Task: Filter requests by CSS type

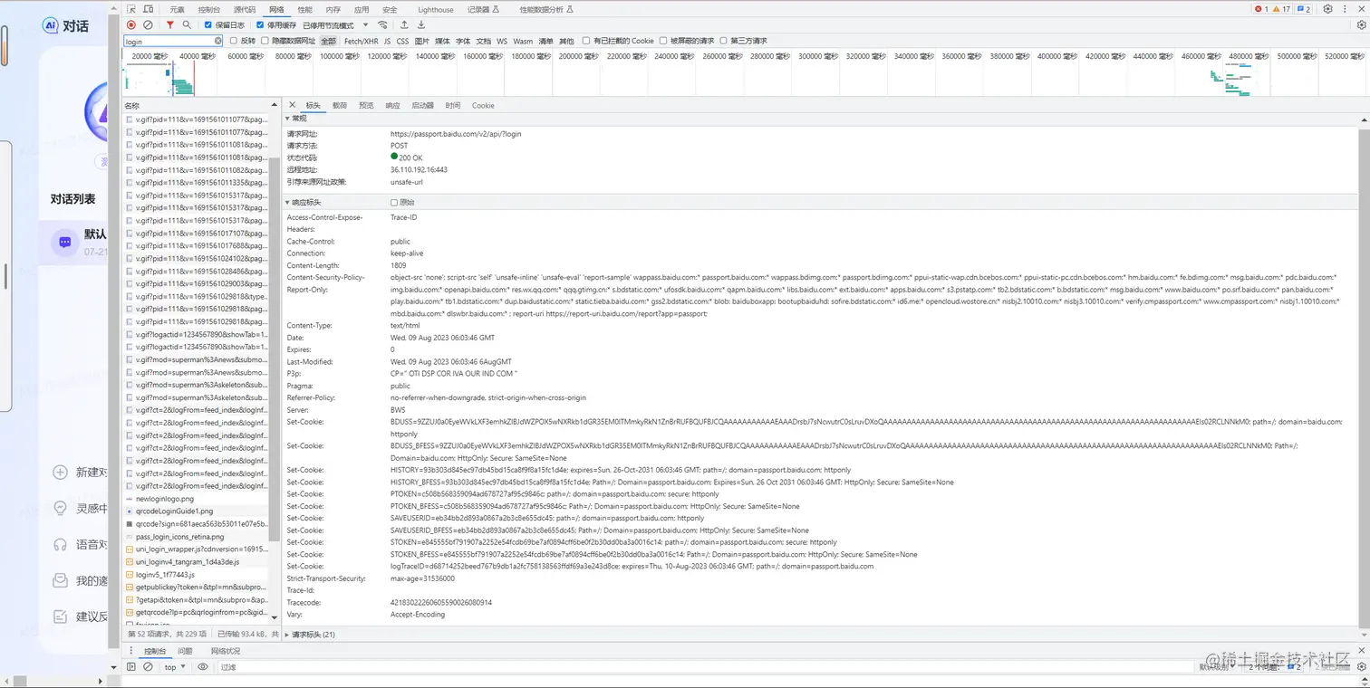Action: pyautogui.click(x=402, y=41)
